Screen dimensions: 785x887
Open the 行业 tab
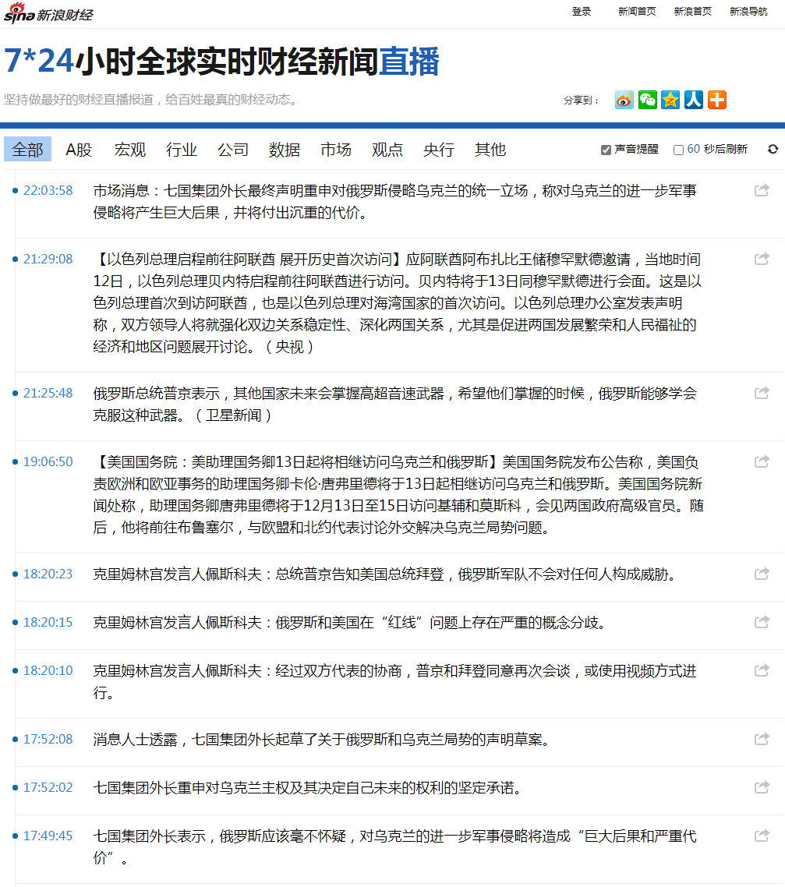[x=182, y=150]
